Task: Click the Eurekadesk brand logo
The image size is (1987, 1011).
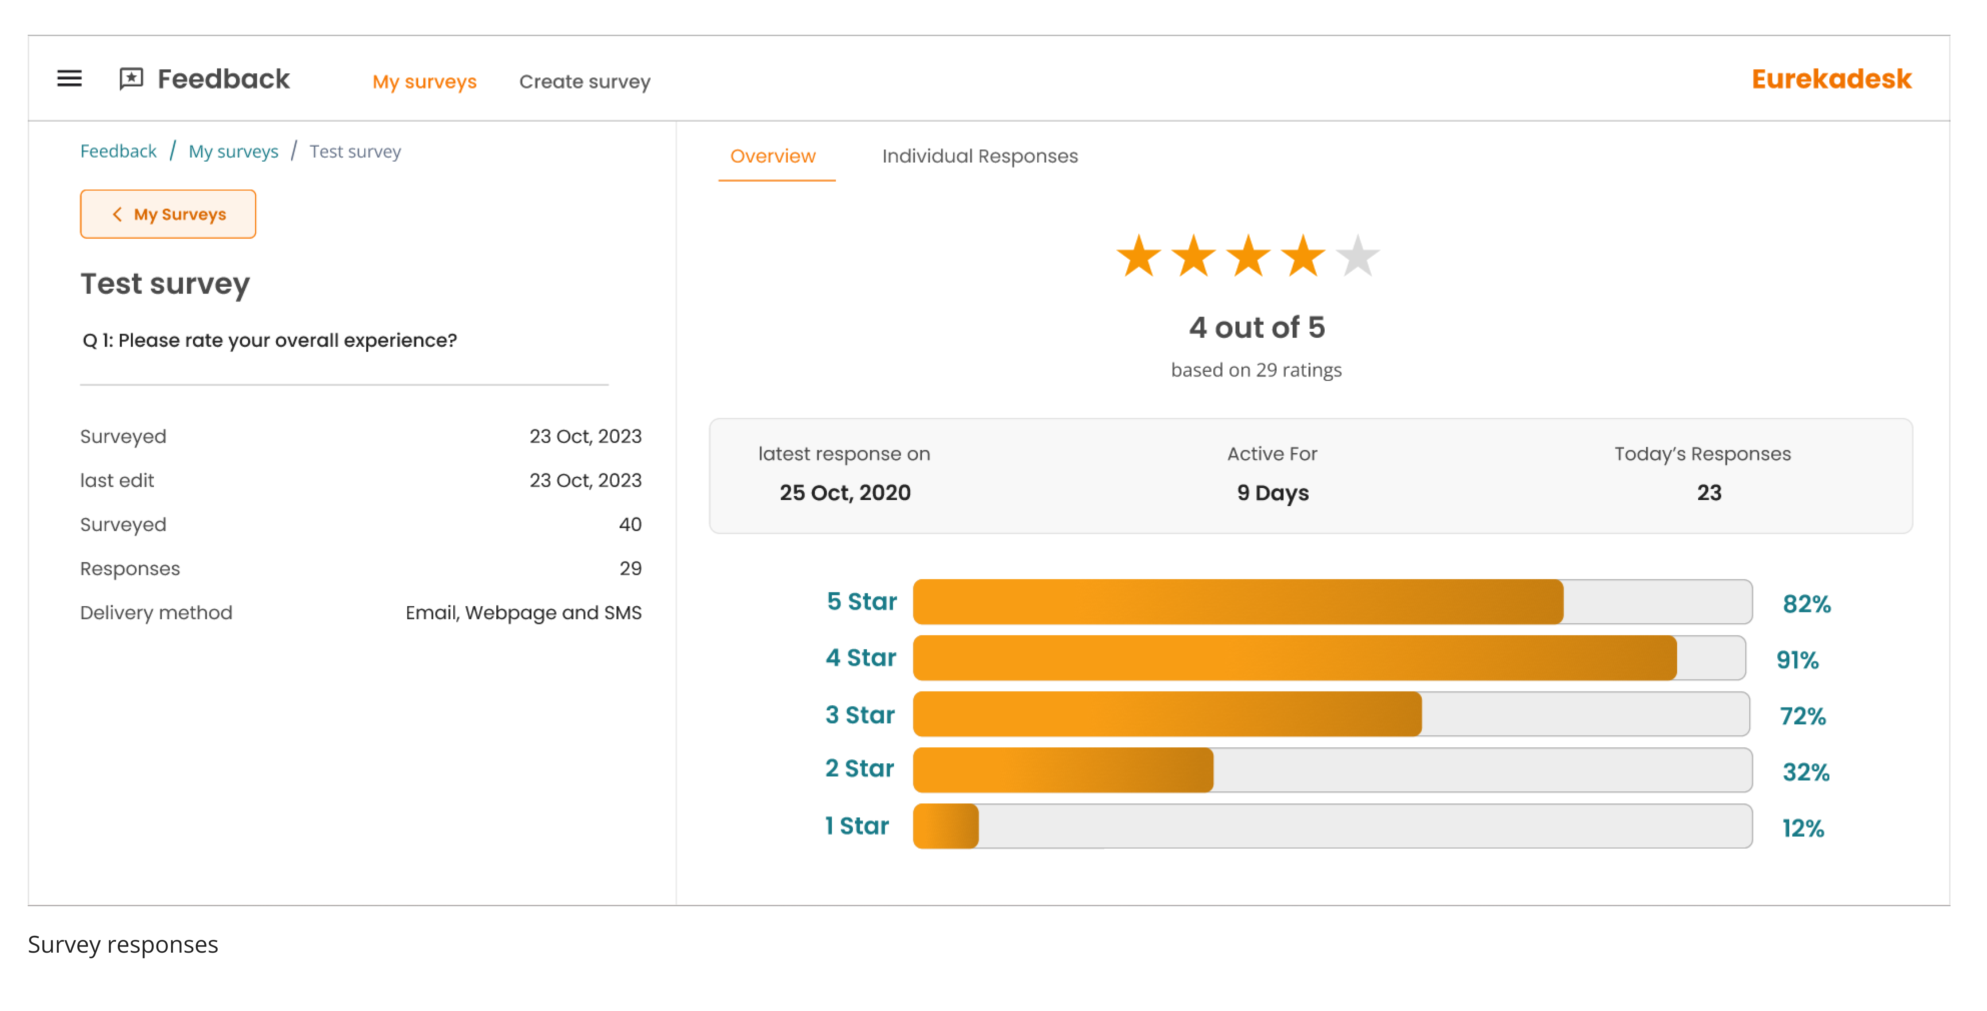Action: tap(1831, 79)
